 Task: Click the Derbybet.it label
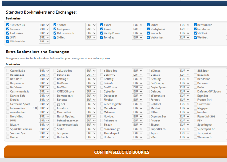click(x=158, y=29)
